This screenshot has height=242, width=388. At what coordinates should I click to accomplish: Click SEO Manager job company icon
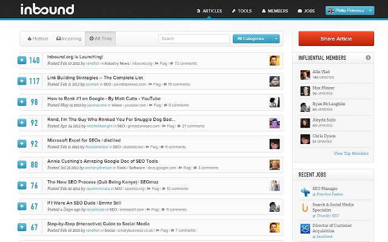pyautogui.click(x=306, y=192)
